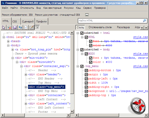This screenshot has width=149, height=118.
Task: Expand the a class="bot_trap_pix" node
Action: coord(13,50)
